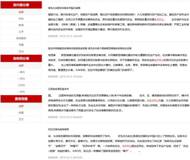This screenshot has height=160, width=190.
Task: Filter results by 新闻 category
Action: (21, 25)
